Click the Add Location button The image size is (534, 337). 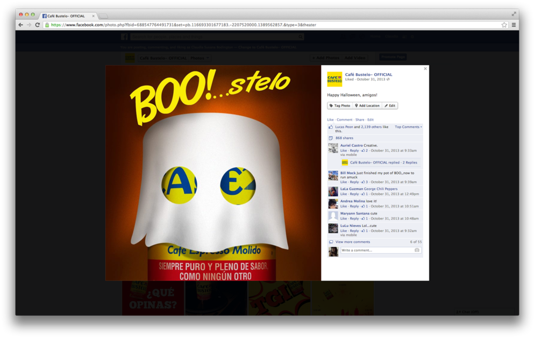coord(367,106)
